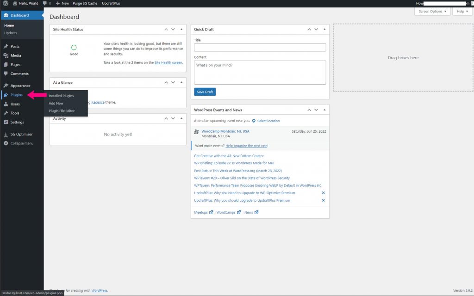Viewport: 474px width, 296px height.
Task: Toggle At a Glance panel
Action: [181, 82]
